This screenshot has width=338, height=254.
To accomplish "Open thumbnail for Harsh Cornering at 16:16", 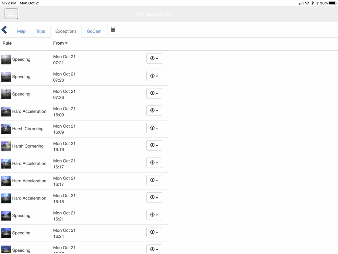I will click(x=6, y=146).
